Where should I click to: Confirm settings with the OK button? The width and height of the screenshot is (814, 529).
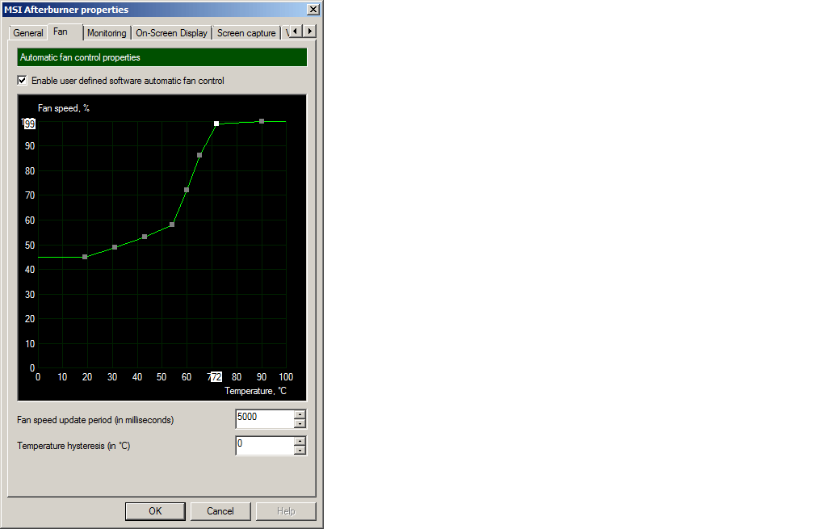[x=155, y=511]
